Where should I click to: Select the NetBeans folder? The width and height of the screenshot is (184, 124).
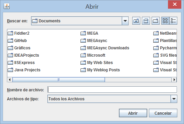coord(165,33)
